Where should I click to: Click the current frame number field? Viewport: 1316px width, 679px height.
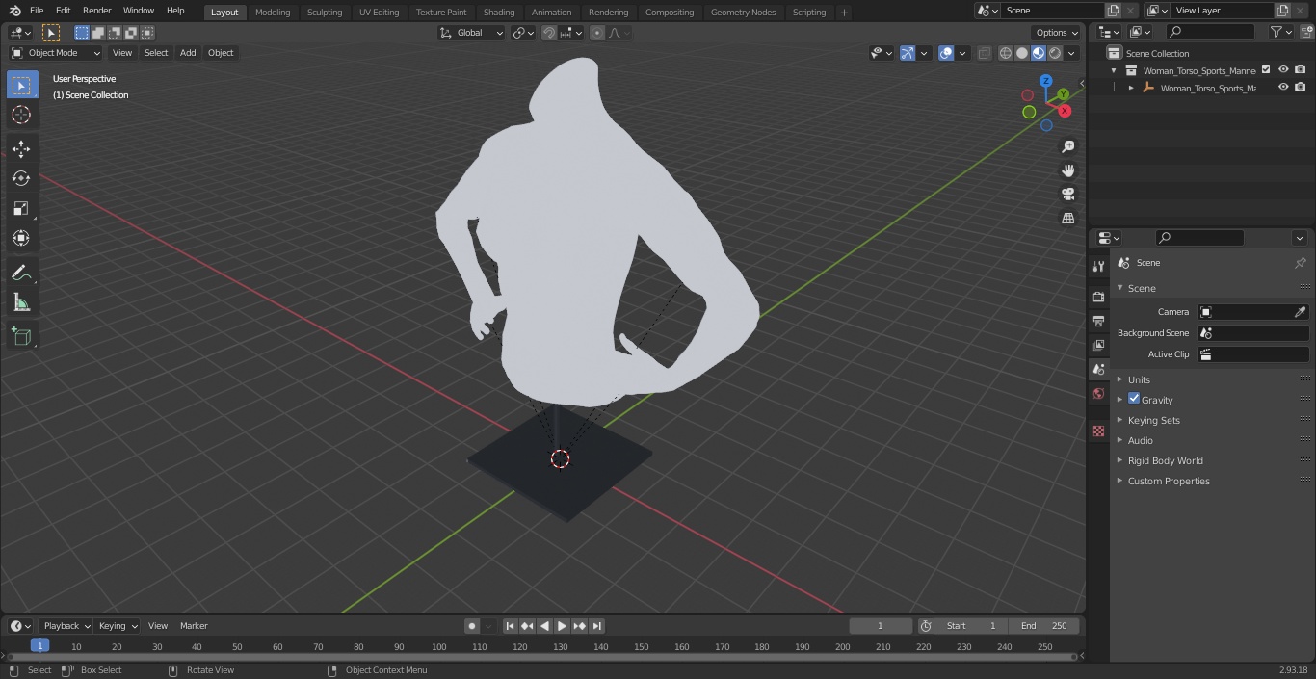[x=881, y=626]
